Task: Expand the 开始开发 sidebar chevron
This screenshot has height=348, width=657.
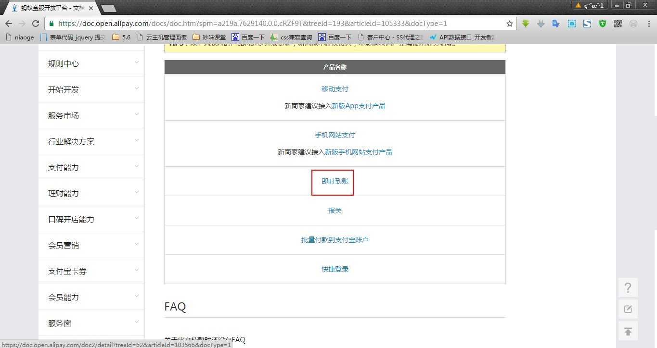Action: [137, 88]
